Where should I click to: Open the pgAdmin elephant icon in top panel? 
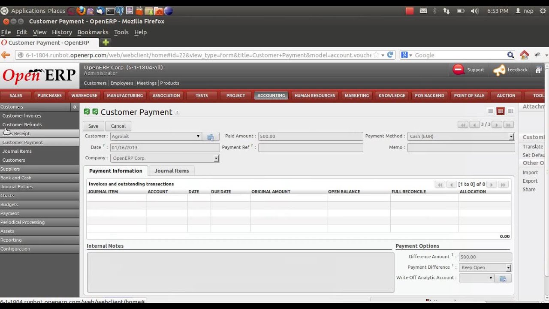120,11
